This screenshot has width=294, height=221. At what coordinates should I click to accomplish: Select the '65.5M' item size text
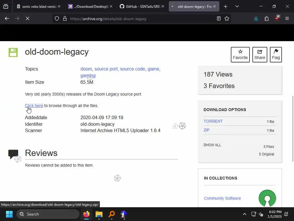click(87, 82)
